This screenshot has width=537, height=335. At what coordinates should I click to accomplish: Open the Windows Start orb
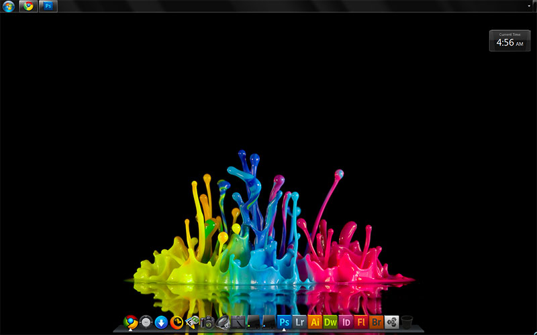tap(9, 6)
